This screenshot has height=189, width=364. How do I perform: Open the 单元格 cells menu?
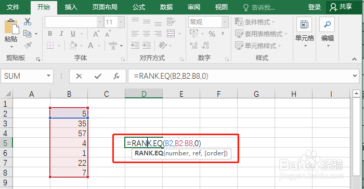coord(304,32)
